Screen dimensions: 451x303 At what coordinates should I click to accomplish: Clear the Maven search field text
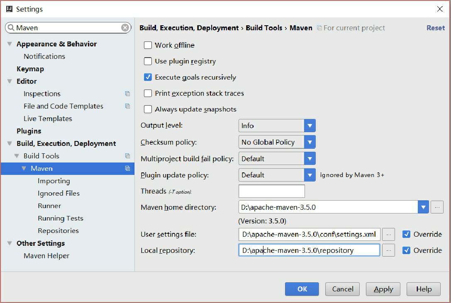point(125,28)
